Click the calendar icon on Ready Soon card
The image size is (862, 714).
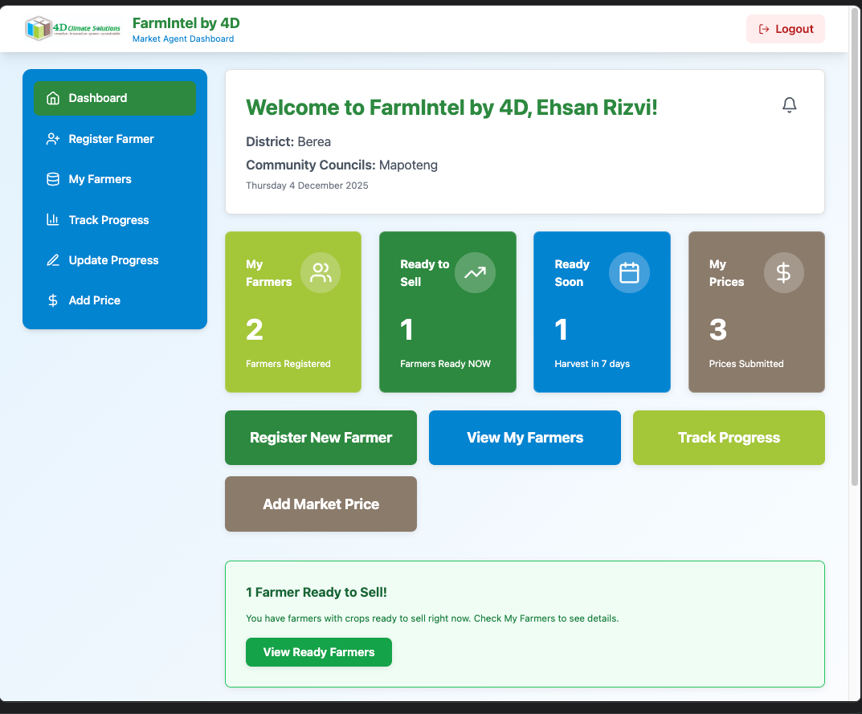629,272
